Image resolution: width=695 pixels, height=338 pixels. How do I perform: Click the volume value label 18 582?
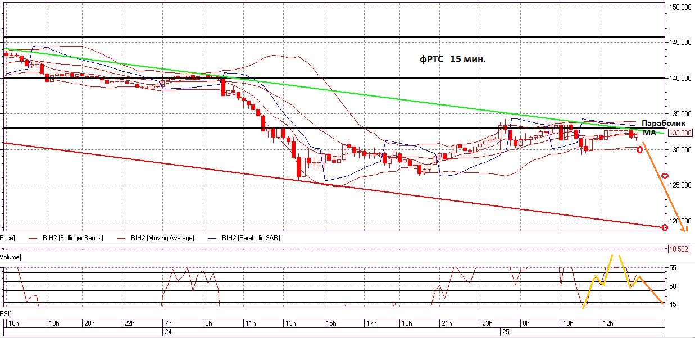[x=679, y=249]
